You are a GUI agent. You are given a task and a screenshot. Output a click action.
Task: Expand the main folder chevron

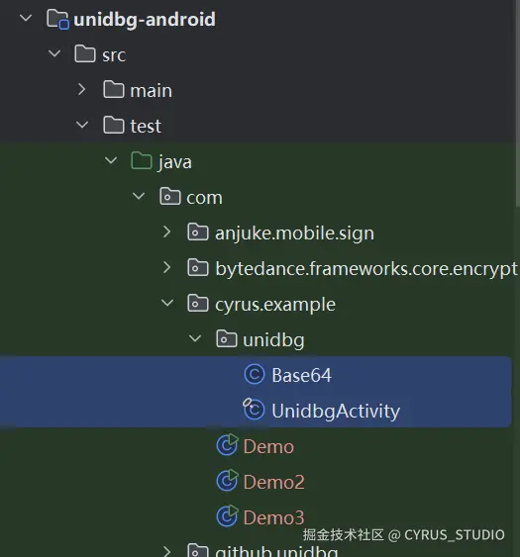[x=82, y=89]
